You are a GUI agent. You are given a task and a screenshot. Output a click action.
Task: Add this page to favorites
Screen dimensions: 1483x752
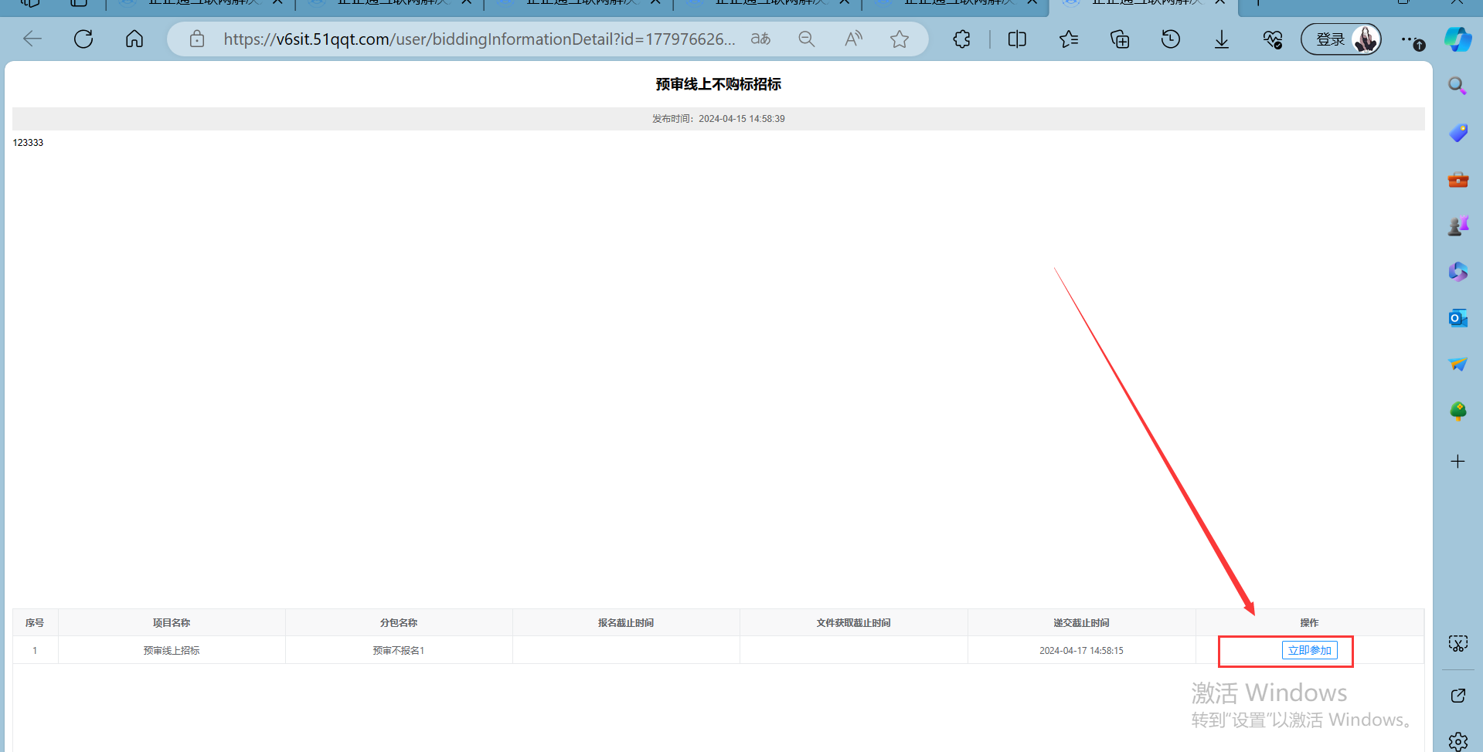point(900,39)
